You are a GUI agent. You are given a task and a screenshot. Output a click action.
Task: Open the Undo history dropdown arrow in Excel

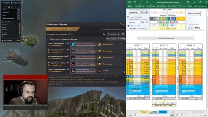[137, 2]
